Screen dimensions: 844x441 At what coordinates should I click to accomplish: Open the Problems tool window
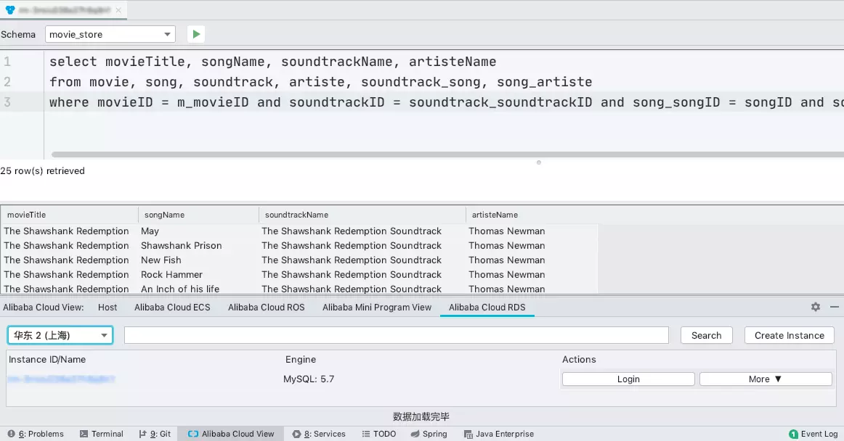tap(36, 434)
